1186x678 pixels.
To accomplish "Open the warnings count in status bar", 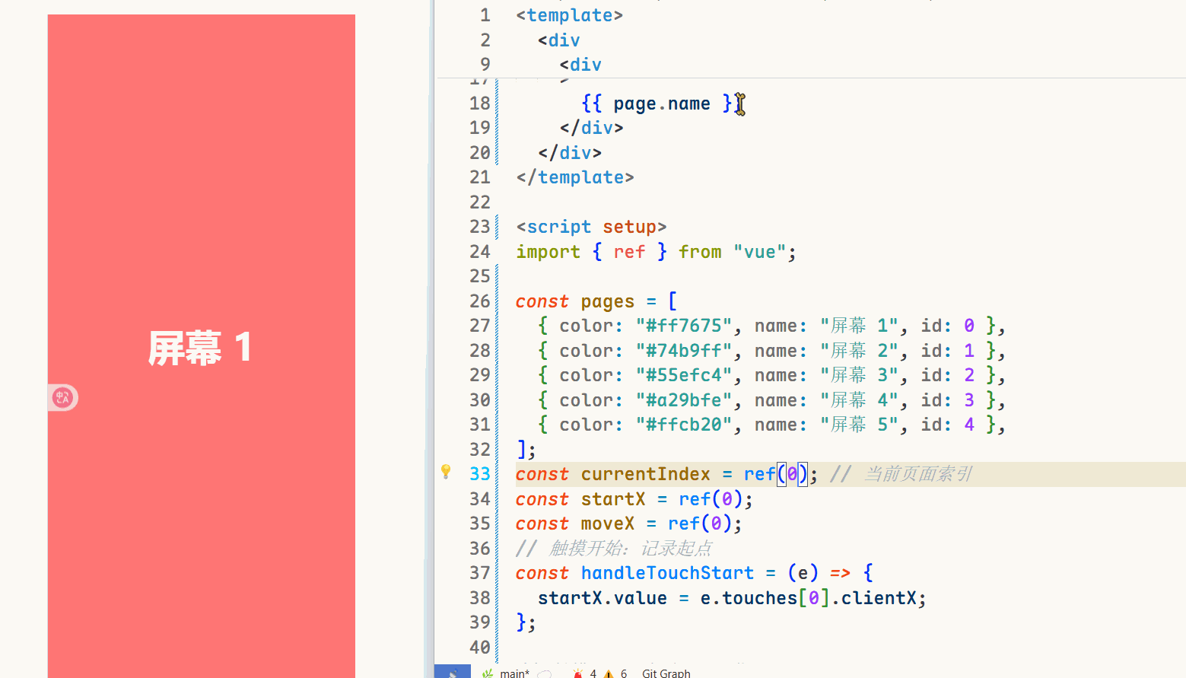I will click(x=615, y=673).
